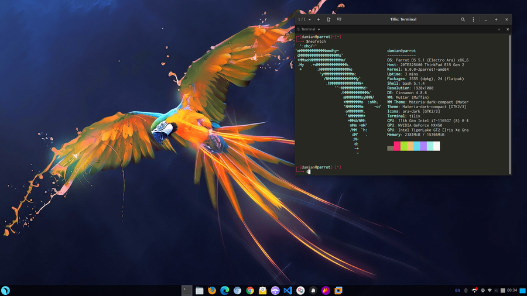This screenshot has width=527, height=296.
Task: Launch Microsoft Edge from the taskbar
Action: tap(224, 290)
